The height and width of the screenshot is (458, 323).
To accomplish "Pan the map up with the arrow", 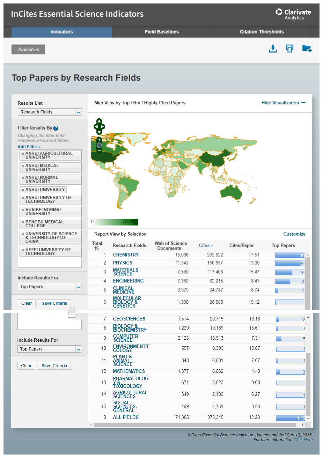I will tap(99, 120).
